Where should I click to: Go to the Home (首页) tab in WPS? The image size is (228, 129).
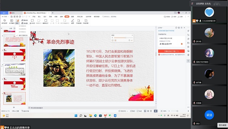coord(4,13)
